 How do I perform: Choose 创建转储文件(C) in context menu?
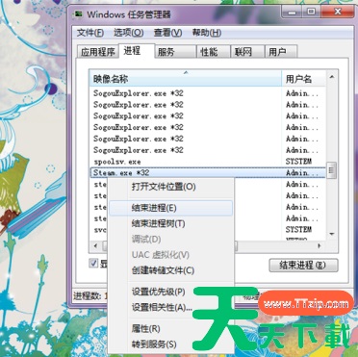tap(170, 270)
